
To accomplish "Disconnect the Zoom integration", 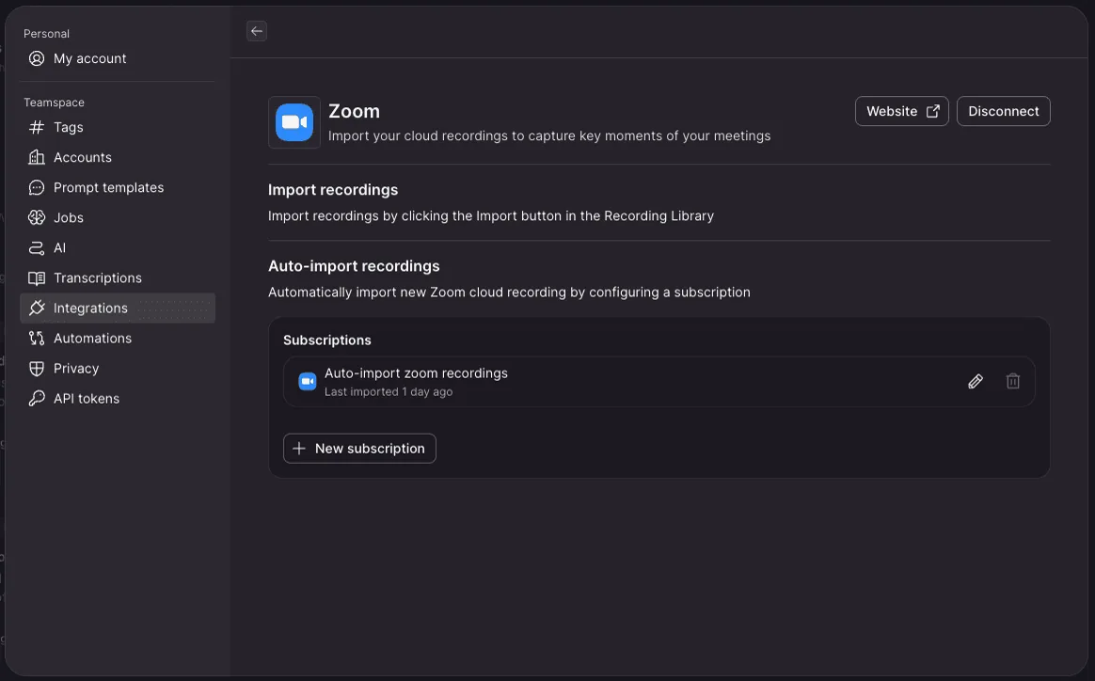I will click(x=1003, y=111).
